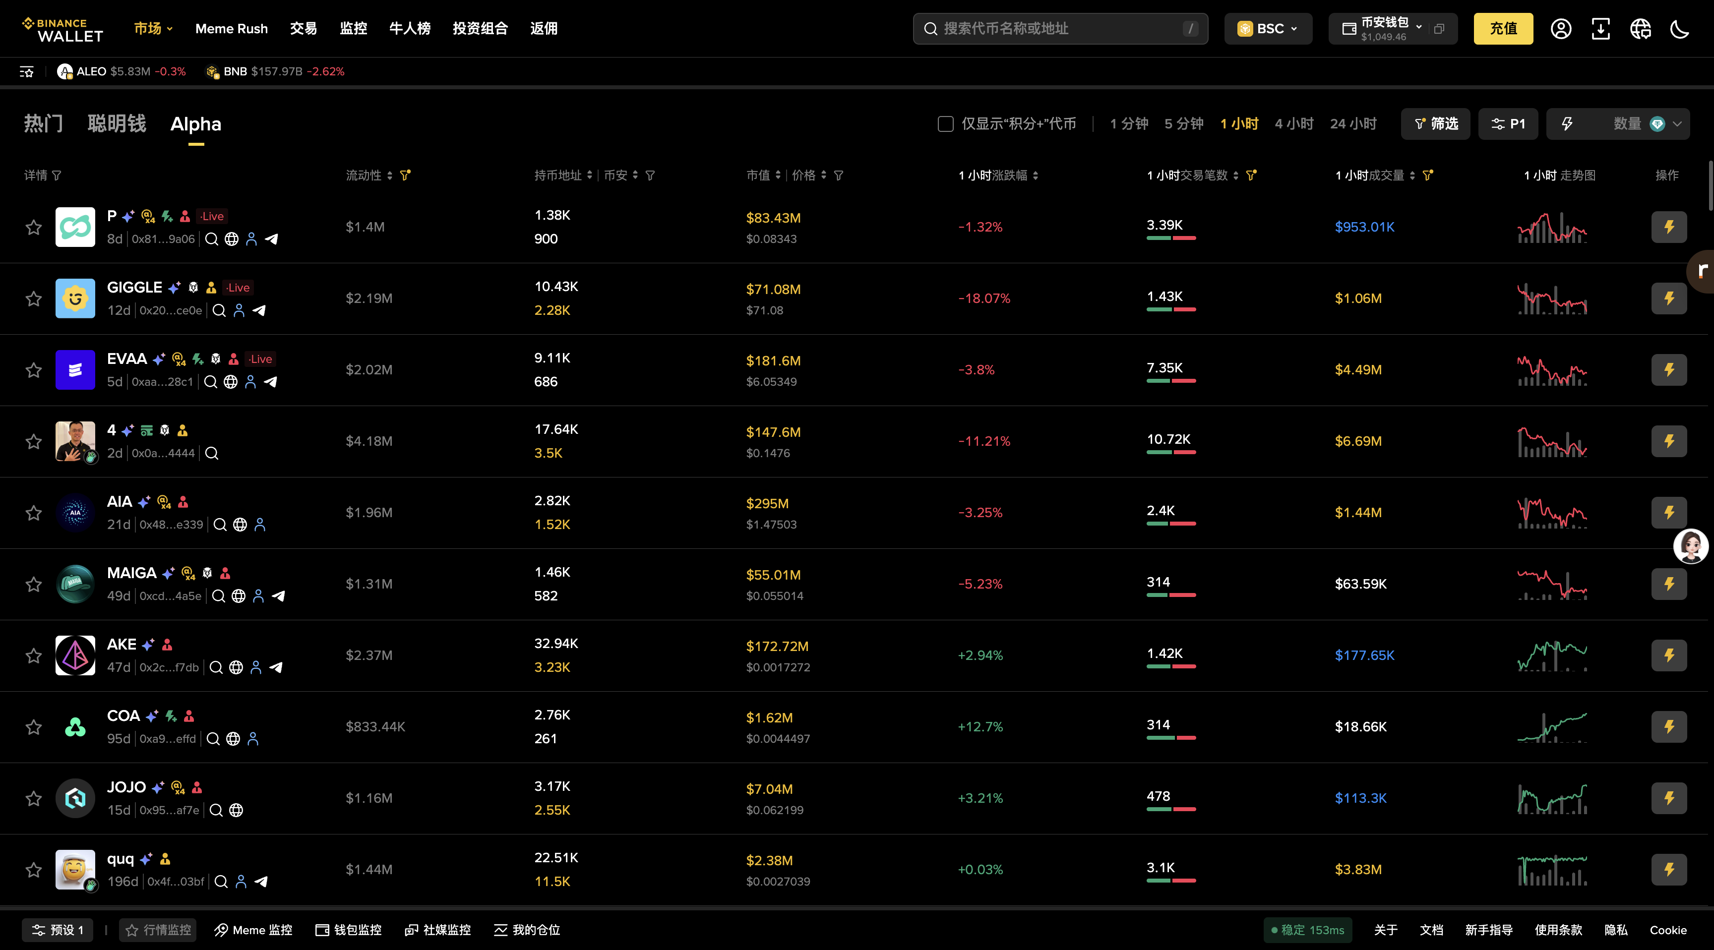
Task: Switch to the 聪明钱 tab
Action: 117,124
